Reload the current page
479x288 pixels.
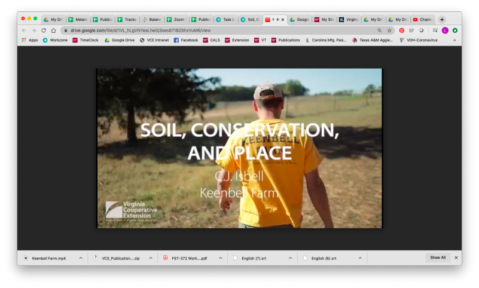pyautogui.click(x=44, y=30)
